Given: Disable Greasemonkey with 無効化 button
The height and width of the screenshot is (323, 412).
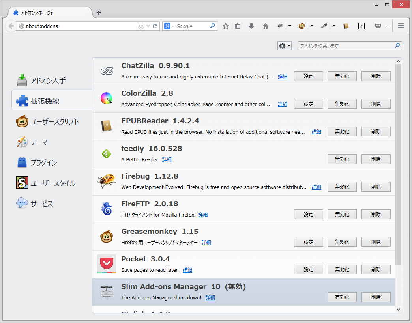Looking at the screenshot, I should pos(342,242).
